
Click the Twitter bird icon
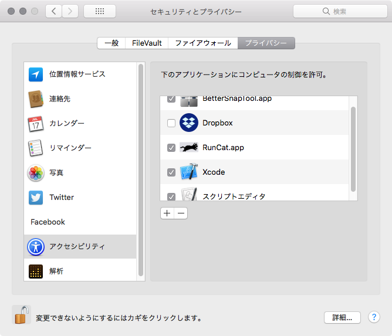[36, 198]
